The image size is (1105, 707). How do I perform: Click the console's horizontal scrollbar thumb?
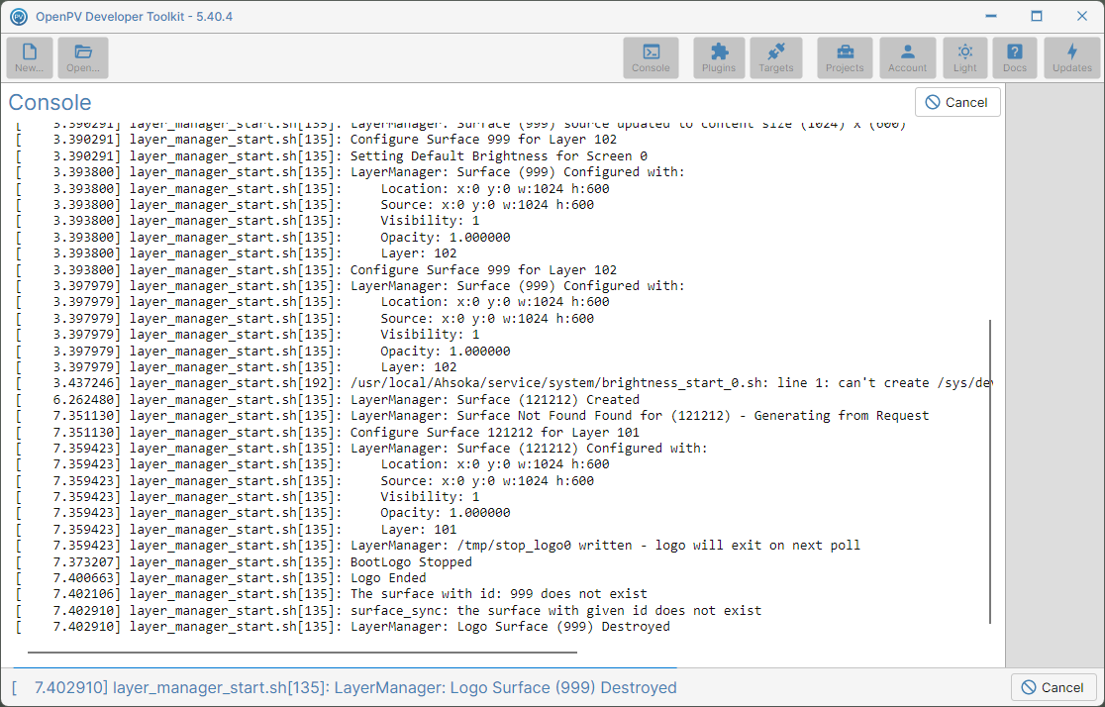click(302, 653)
